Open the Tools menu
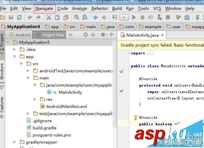 pos(143,9)
